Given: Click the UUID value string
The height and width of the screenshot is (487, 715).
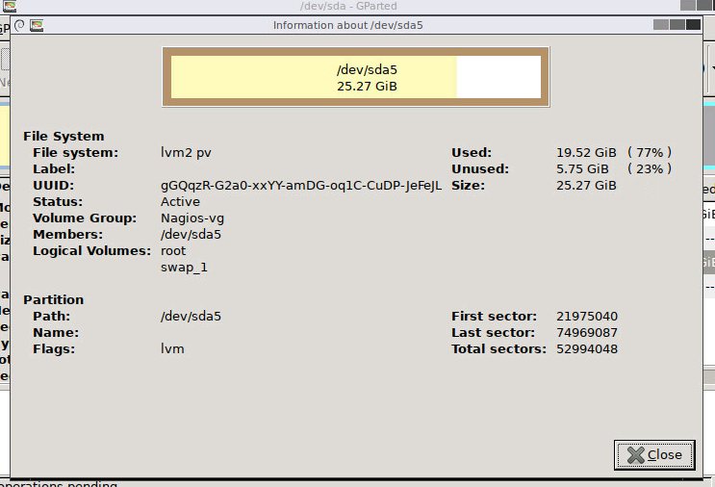Looking at the screenshot, I should [300, 186].
